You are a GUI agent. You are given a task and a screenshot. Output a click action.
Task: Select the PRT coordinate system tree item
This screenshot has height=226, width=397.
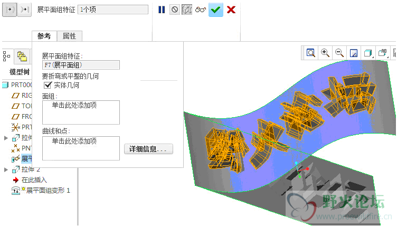pyautogui.click(x=22, y=127)
